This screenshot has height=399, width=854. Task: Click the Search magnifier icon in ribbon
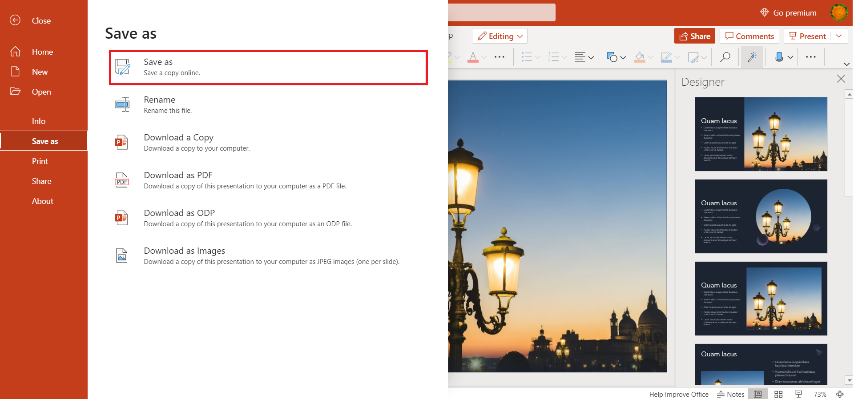(725, 57)
